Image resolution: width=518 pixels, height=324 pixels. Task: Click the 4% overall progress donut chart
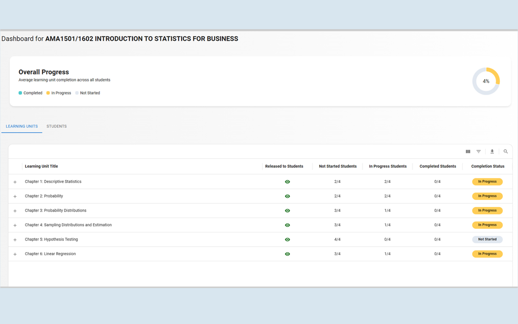(x=486, y=81)
